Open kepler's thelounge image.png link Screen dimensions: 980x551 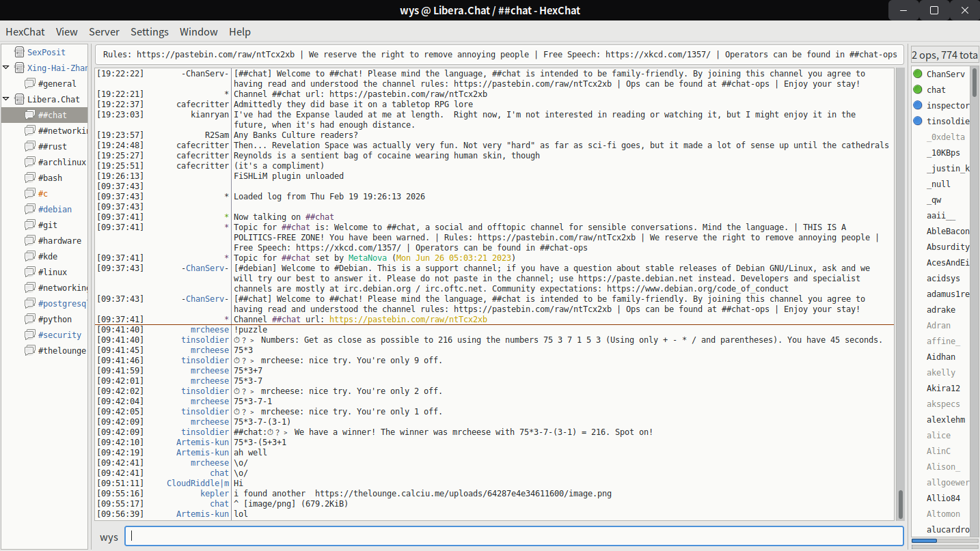click(463, 494)
